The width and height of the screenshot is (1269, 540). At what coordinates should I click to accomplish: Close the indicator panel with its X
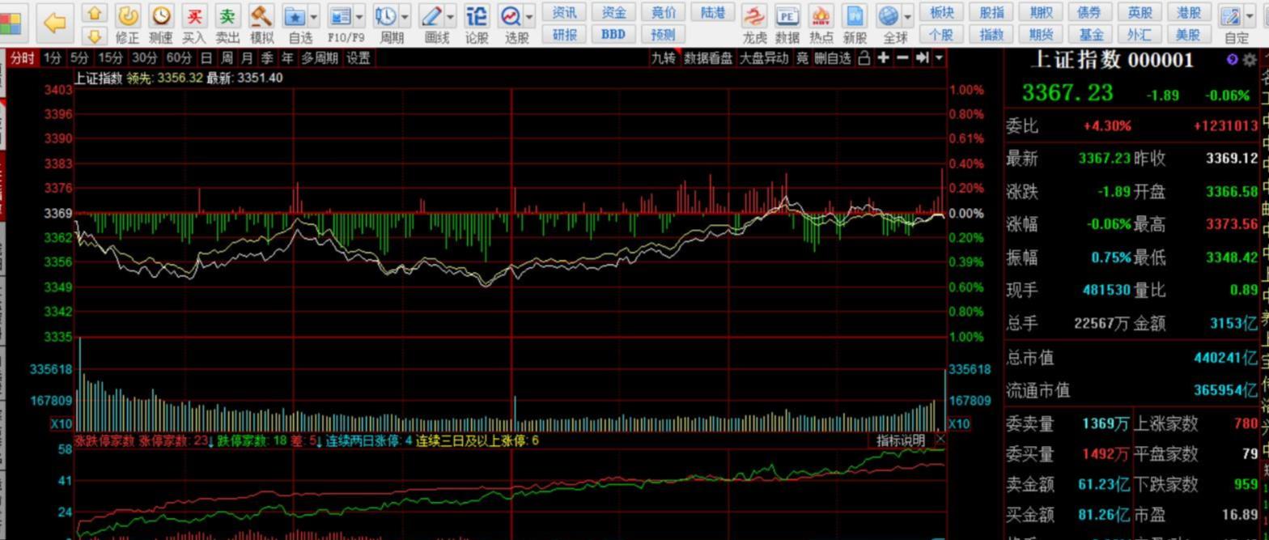(x=940, y=439)
